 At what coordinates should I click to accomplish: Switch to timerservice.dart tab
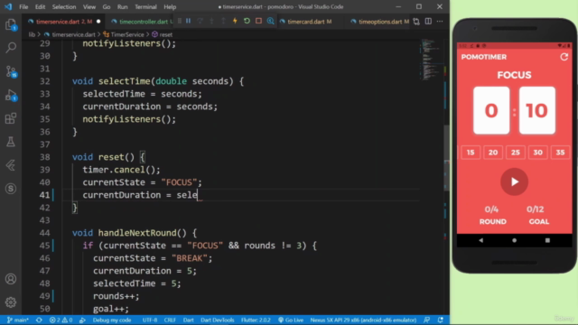pyautogui.click(x=63, y=22)
